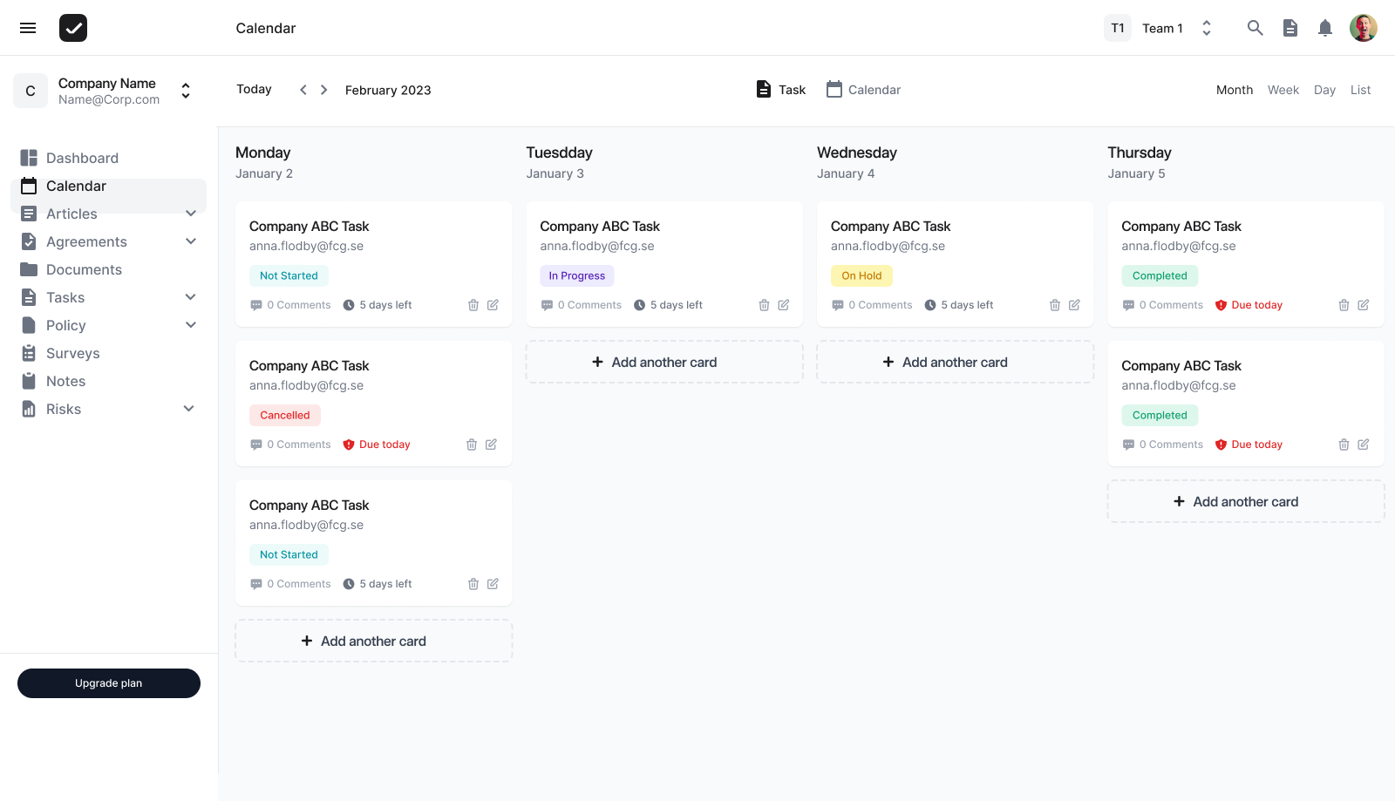The height and width of the screenshot is (801, 1395).
Task: Click the checkmark app logo
Action: click(x=73, y=27)
